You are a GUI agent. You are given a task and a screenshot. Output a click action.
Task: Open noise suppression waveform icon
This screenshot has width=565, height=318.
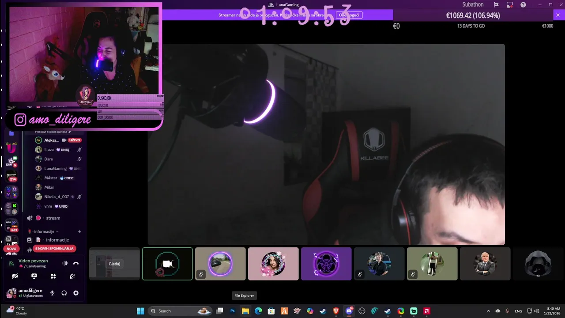tap(65, 263)
